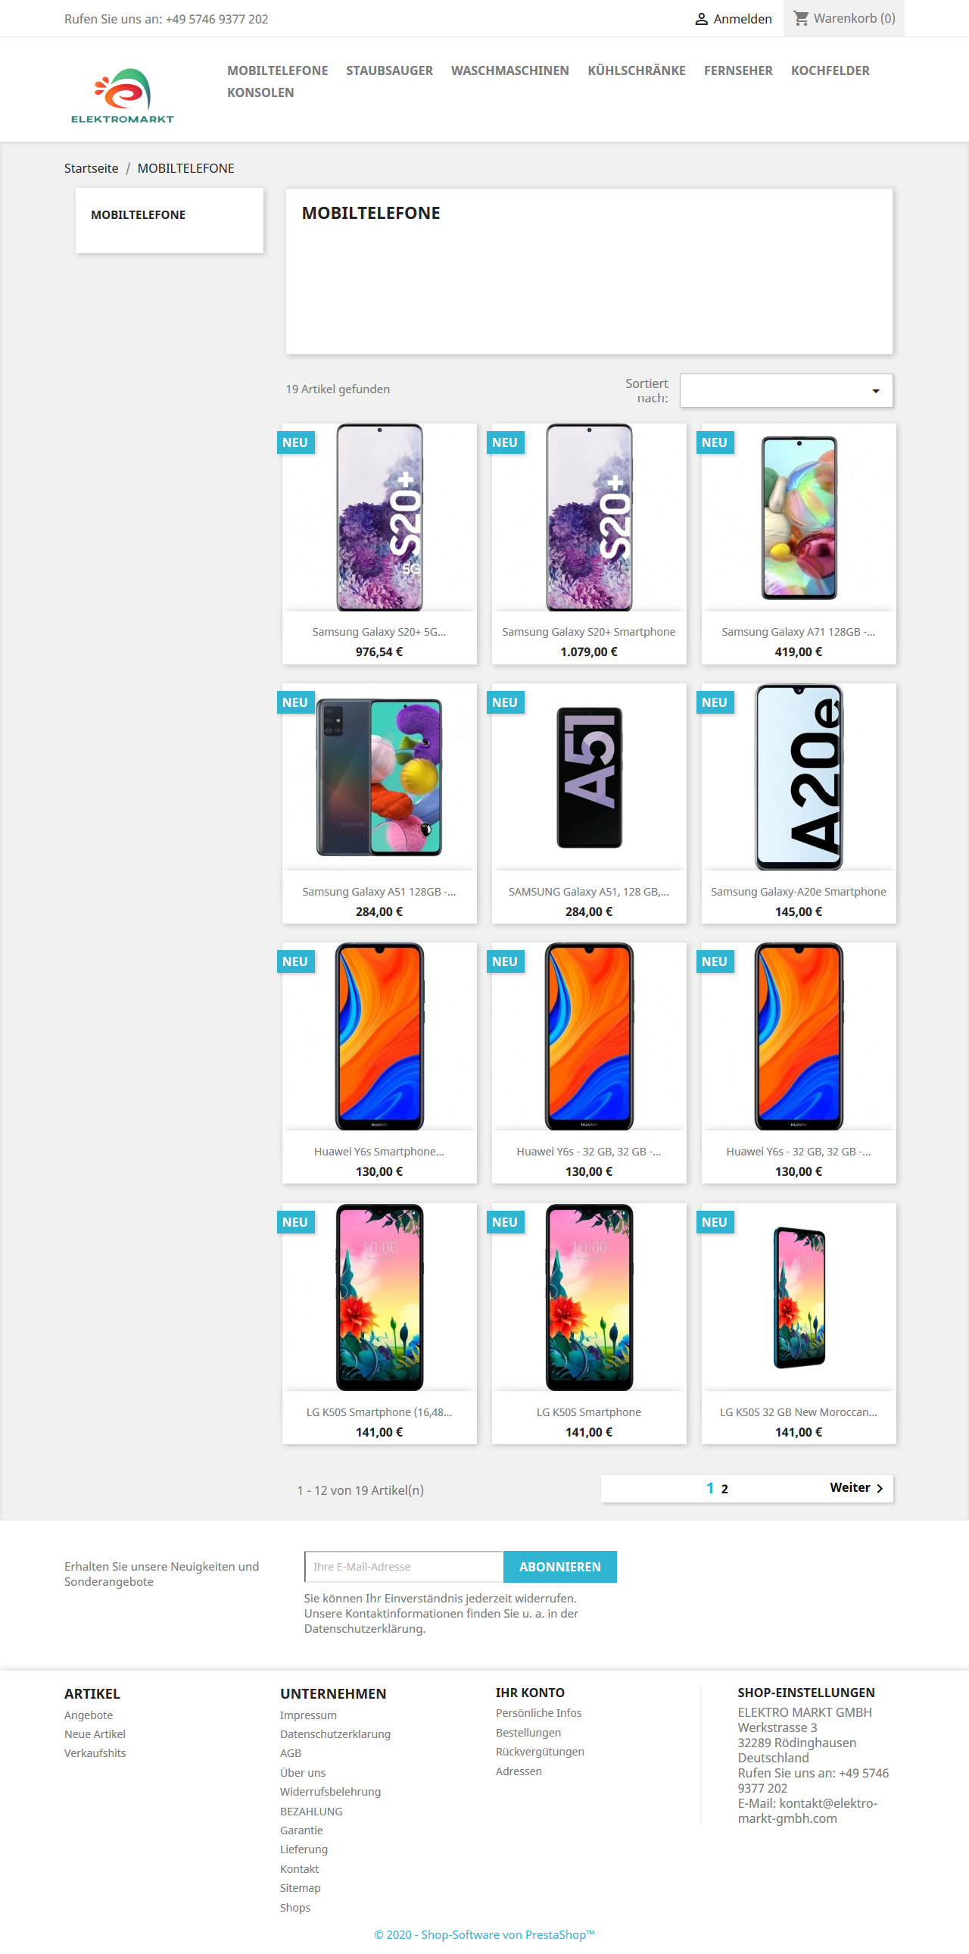Click the Startseite breadcrumb link
Screen dimensions: 969x1954
click(91, 167)
